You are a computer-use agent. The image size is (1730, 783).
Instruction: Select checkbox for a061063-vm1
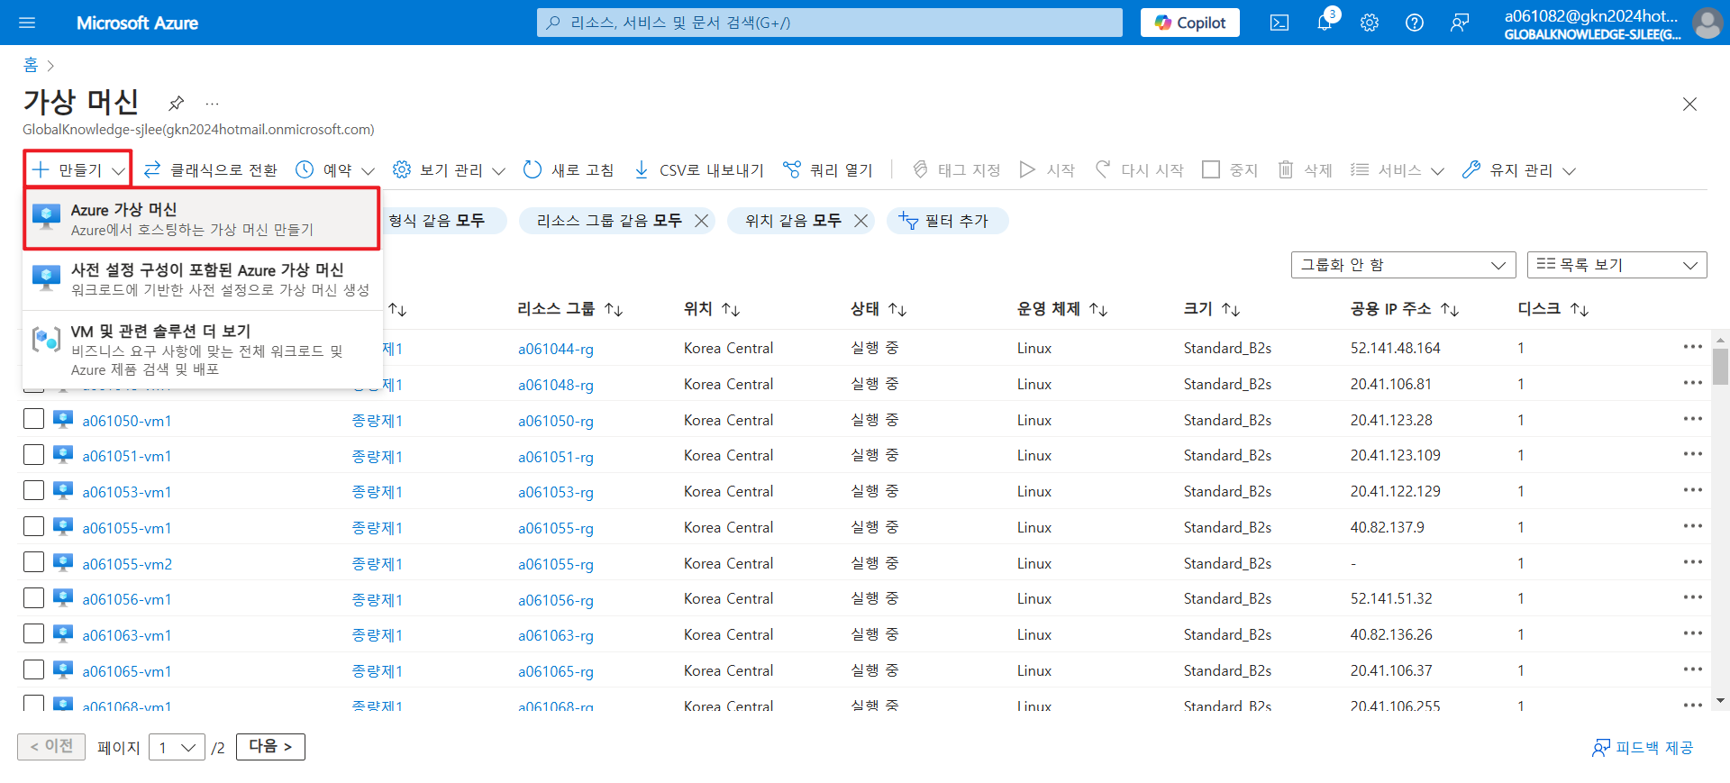pyautogui.click(x=33, y=634)
